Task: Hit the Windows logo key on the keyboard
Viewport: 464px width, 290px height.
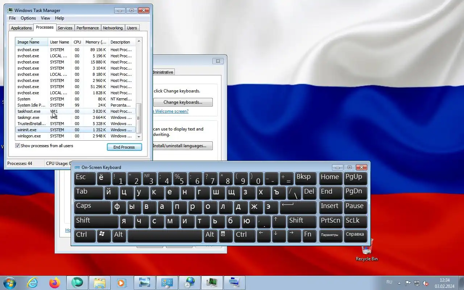Action: pyautogui.click(x=104, y=236)
